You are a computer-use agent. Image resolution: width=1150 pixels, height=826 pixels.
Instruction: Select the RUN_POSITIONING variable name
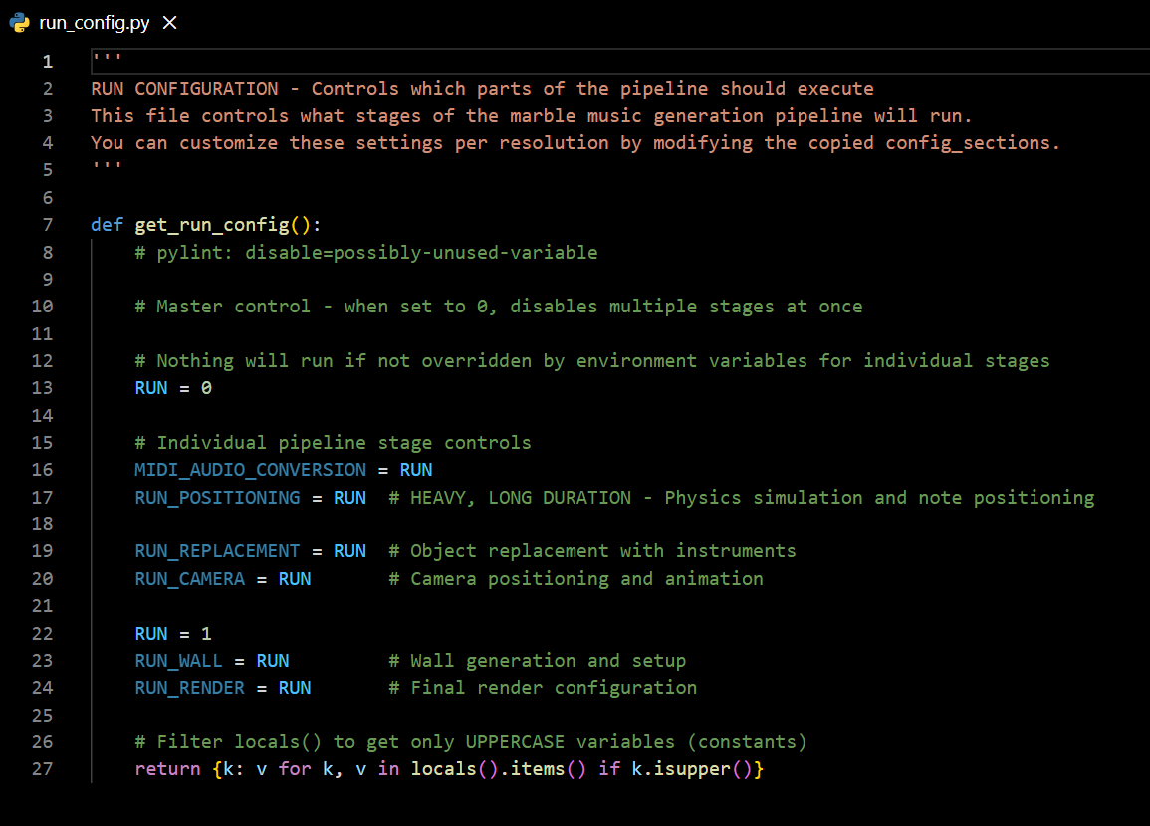pyautogui.click(x=217, y=497)
